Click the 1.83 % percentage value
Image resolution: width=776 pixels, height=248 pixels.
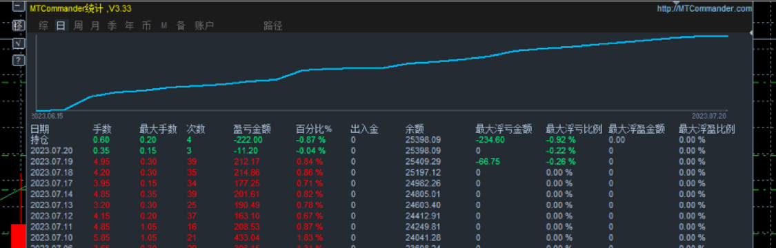click(x=309, y=238)
